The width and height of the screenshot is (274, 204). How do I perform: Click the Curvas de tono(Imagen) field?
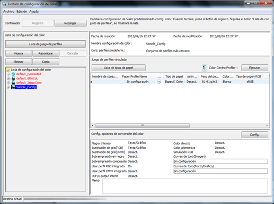click(x=220, y=161)
